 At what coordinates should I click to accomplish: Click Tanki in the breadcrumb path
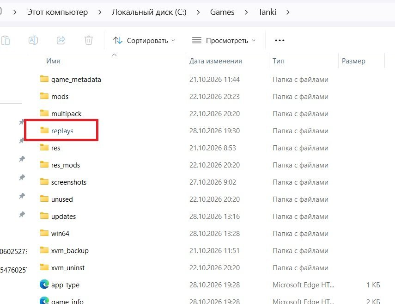pos(267,12)
